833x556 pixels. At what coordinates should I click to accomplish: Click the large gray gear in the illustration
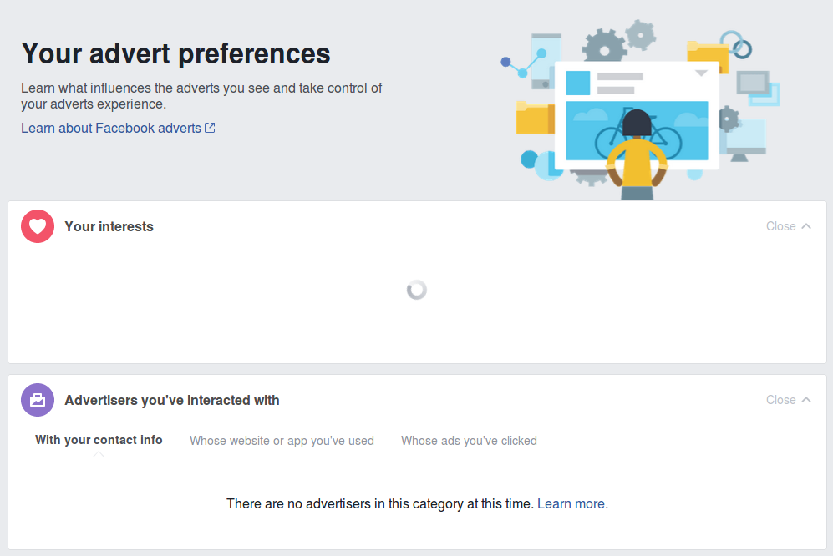(x=604, y=47)
